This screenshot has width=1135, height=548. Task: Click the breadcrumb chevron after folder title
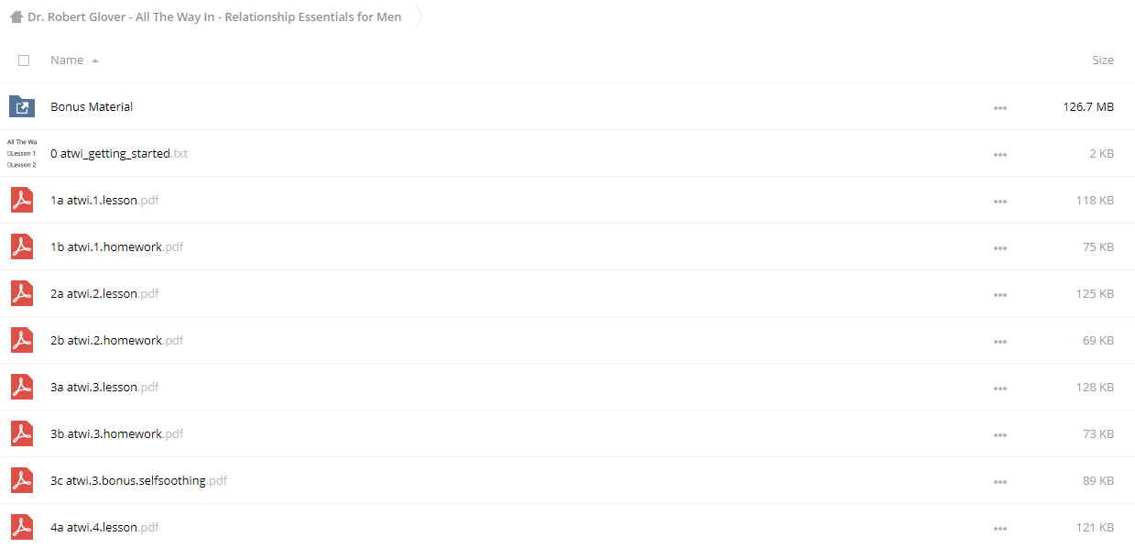tap(420, 16)
